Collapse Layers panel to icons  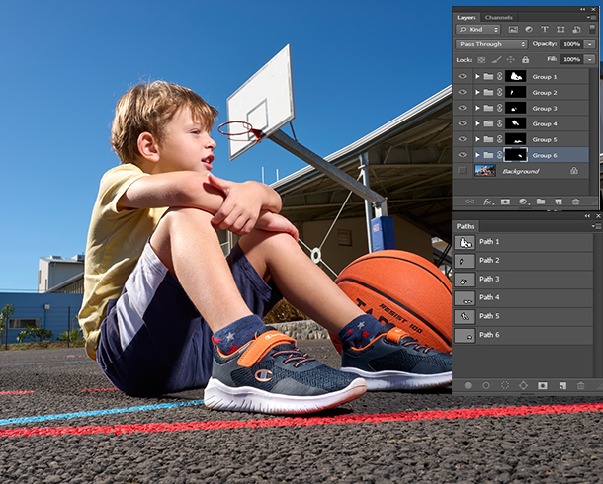(x=583, y=9)
